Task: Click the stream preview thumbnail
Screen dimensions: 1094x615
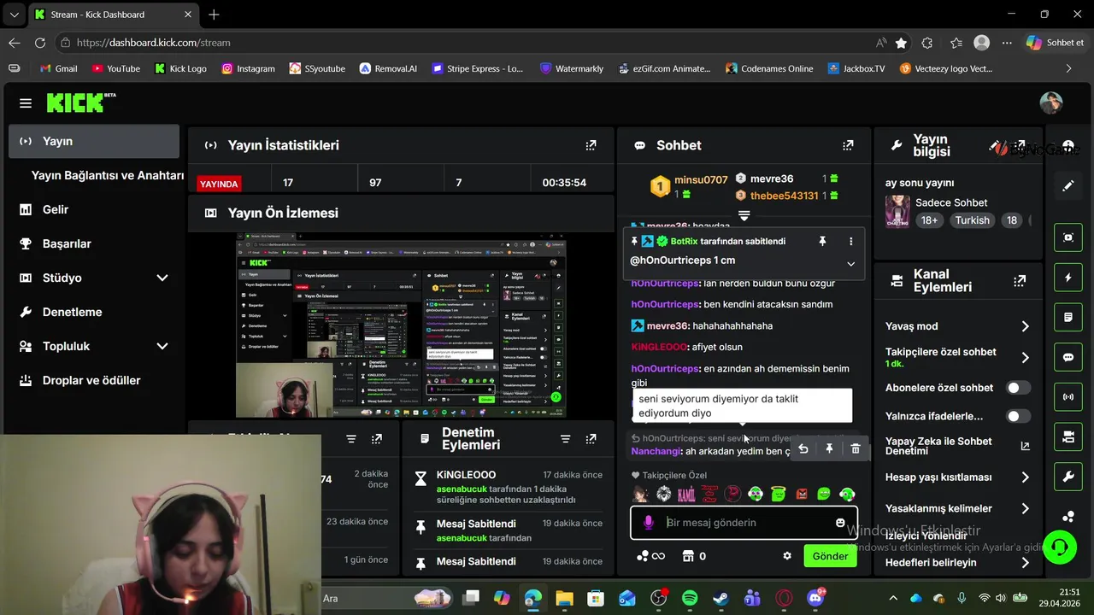Action: [x=401, y=325]
